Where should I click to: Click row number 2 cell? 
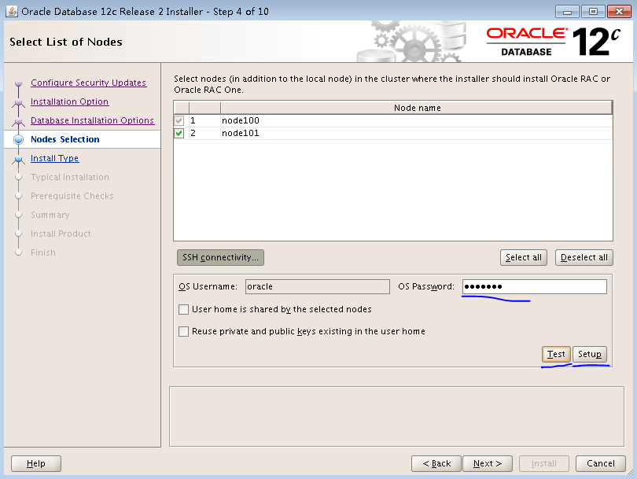[204, 133]
